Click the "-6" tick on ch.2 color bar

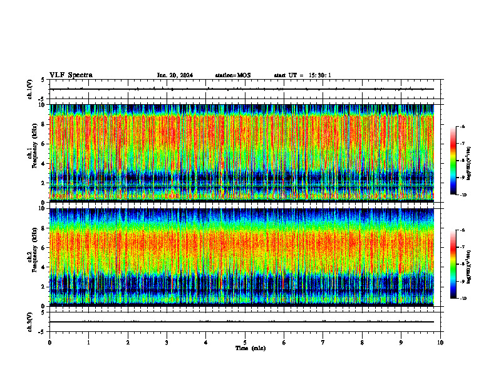(x=463, y=230)
